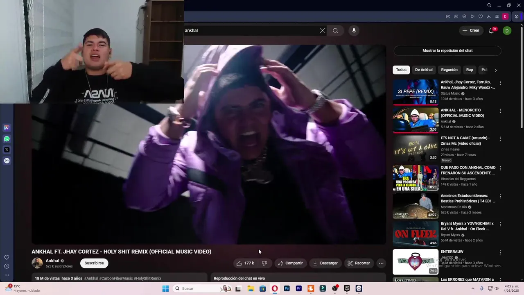Screen dimensions: 524x295
Task: Open YouTube notifications bell
Action: [492, 30]
